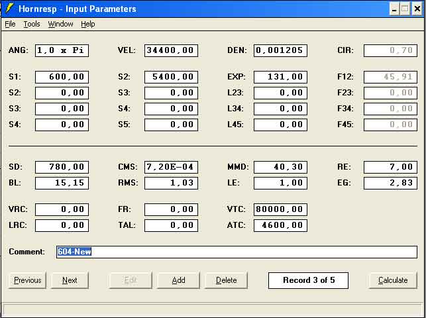
Task: Open the Window menu
Action: point(60,24)
